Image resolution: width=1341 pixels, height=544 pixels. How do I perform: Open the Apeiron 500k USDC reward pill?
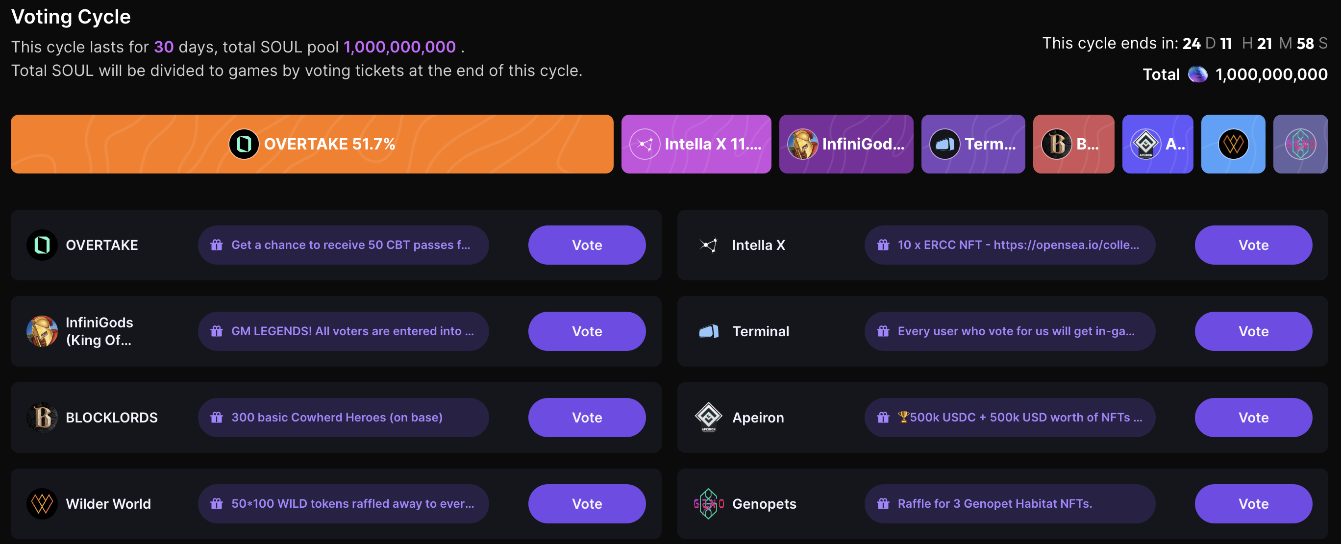coord(1009,418)
